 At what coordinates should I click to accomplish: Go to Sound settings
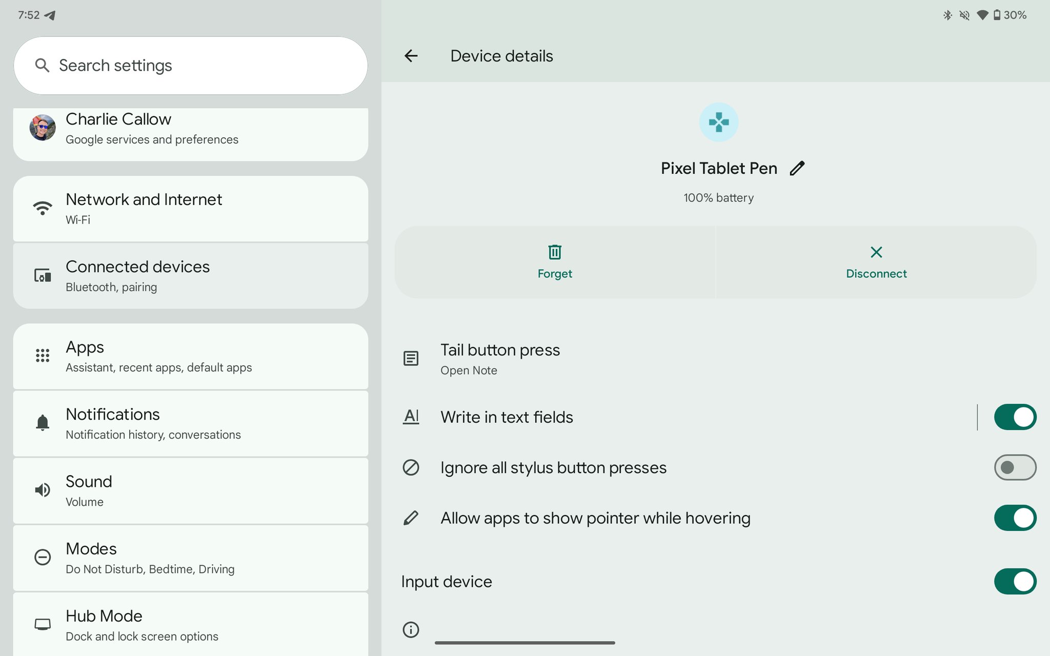190,490
